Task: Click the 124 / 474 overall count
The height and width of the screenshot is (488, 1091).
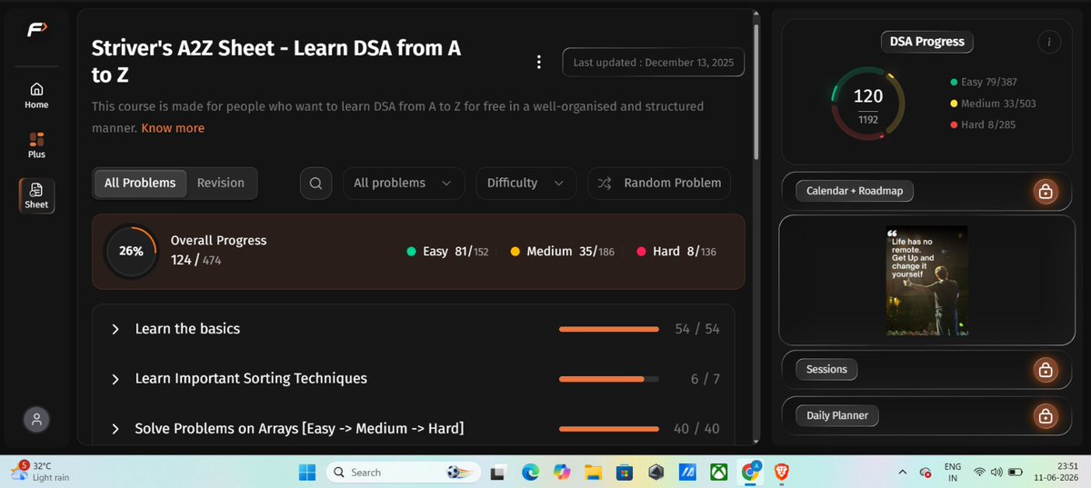Action: (x=196, y=260)
